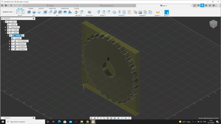221x124 pixels.
Task: Expand the [T4] Contour1 operation
Action: pyautogui.click(x=10, y=44)
